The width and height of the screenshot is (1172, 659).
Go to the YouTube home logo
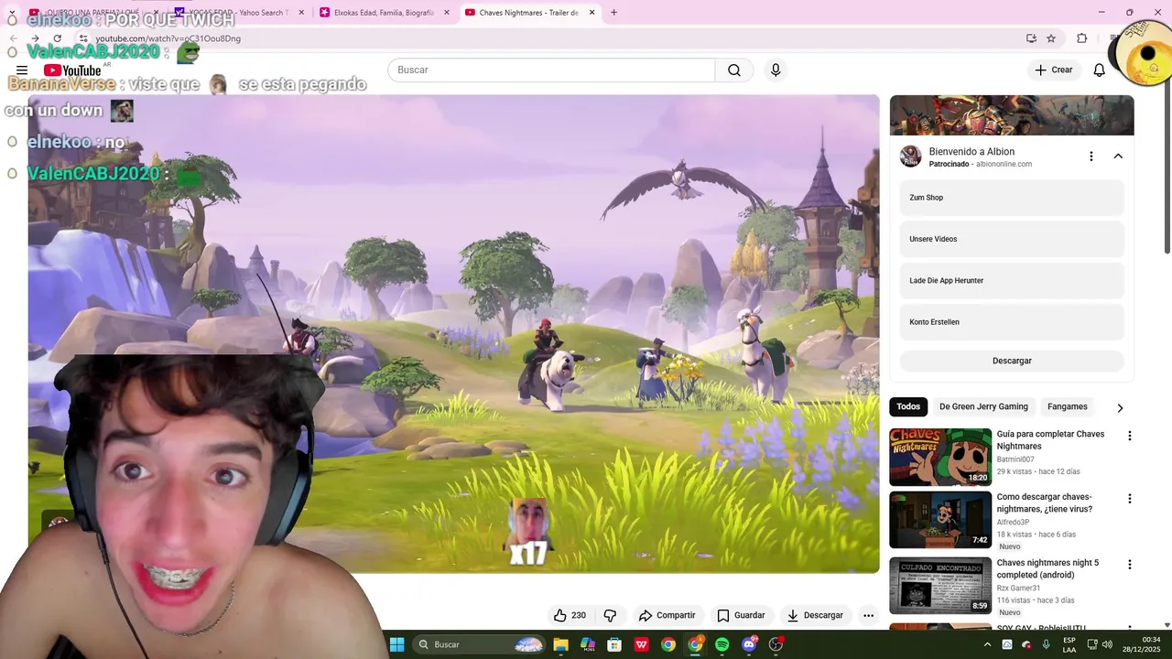pos(72,70)
